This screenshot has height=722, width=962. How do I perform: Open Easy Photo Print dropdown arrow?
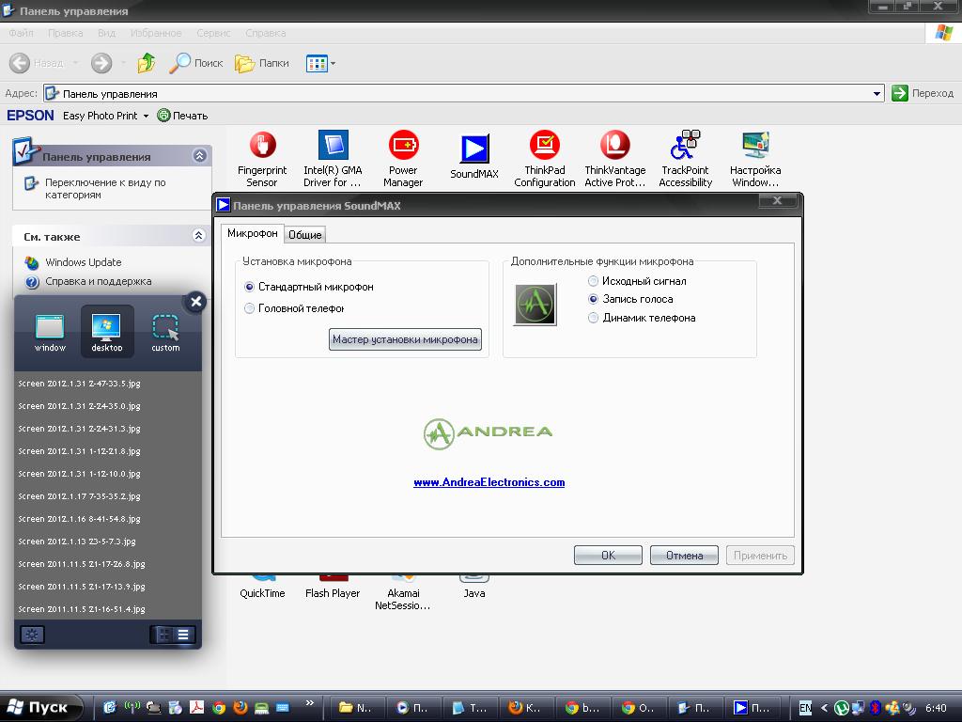(146, 116)
